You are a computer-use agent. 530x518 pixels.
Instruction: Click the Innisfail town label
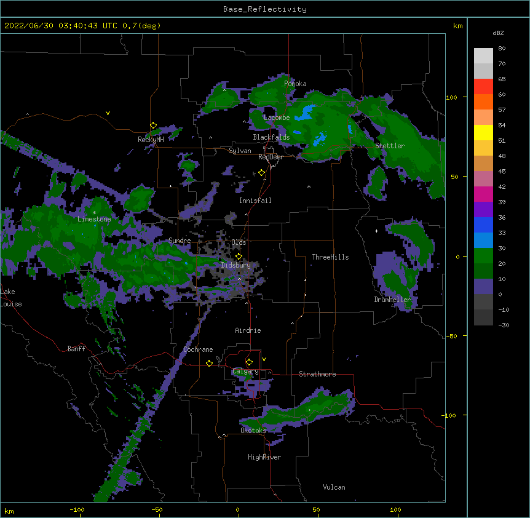click(255, 201)
